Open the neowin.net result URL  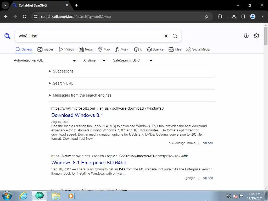(x=119, y=156)
